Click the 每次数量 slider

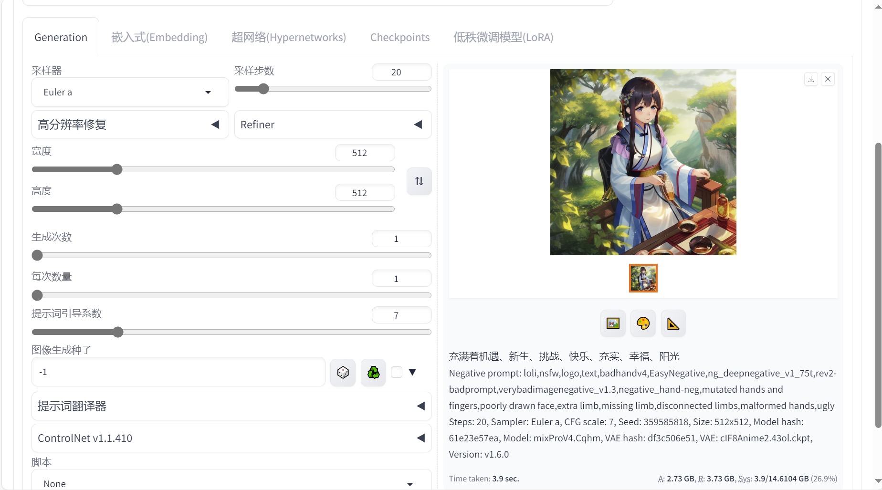pos(231,295)
